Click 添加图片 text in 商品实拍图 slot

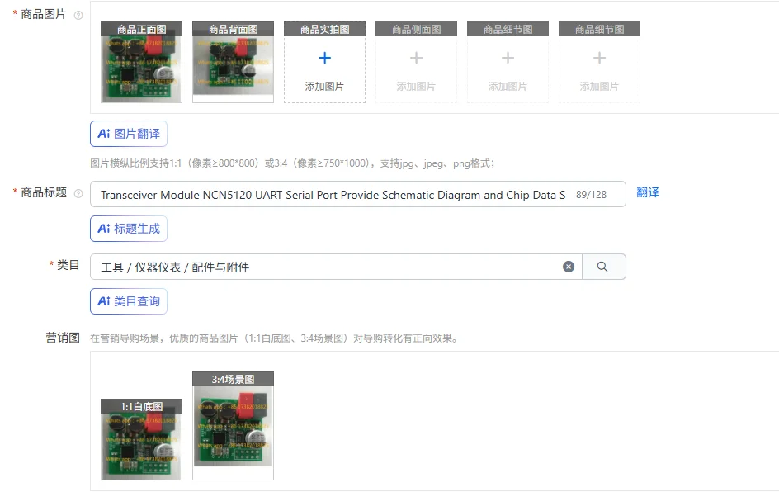pos(324,87)
